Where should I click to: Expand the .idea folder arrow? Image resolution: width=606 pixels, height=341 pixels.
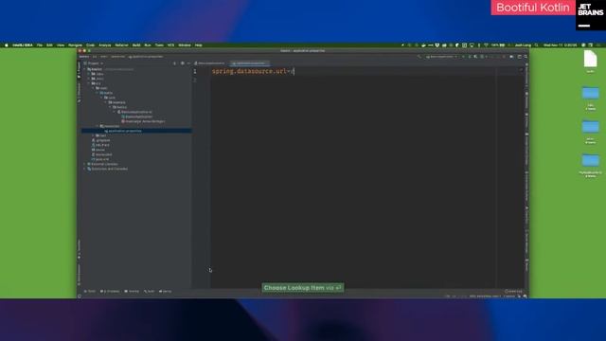[89, 74]
